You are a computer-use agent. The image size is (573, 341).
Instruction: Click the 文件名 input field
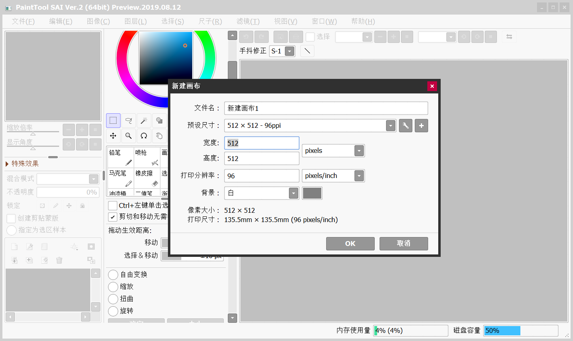click(x=326, y=108)
